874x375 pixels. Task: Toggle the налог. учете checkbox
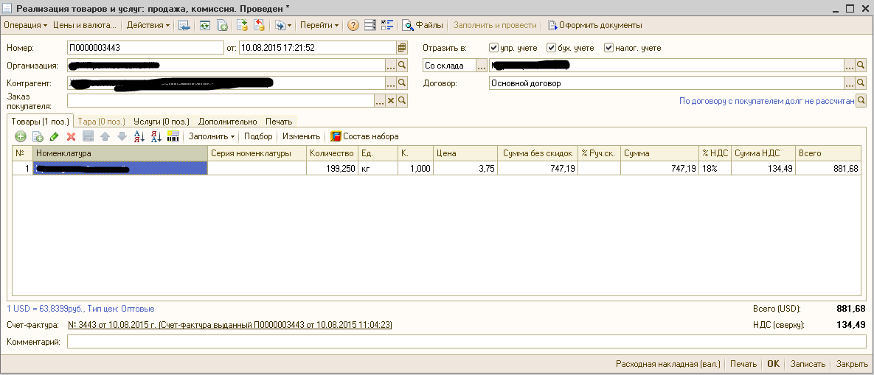(x=608, y=48)
